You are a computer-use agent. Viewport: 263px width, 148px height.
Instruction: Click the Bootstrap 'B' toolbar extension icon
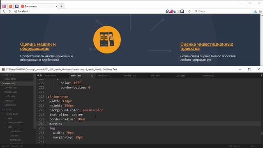tap(182, 11)
